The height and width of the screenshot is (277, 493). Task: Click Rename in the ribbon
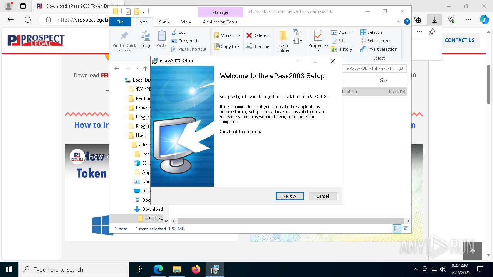point(258,47)
